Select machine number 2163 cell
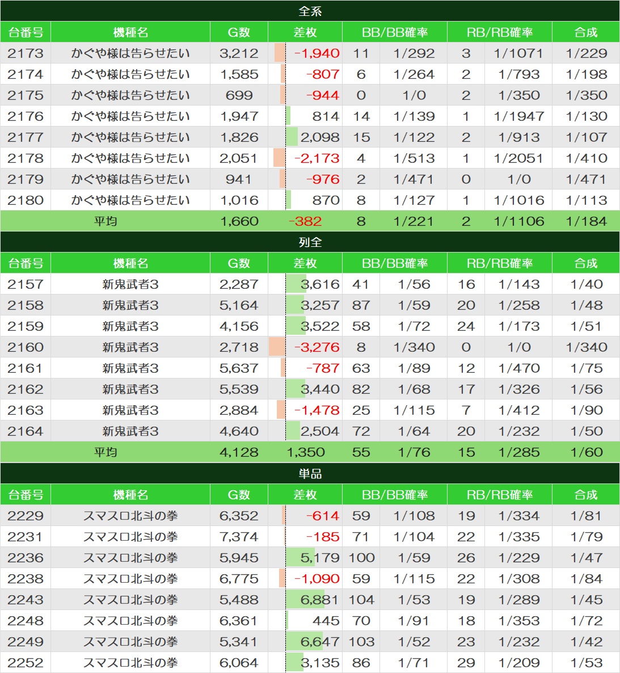Image resolution: width=620 pixels, height=673 pixels. [x=26, y=410]
